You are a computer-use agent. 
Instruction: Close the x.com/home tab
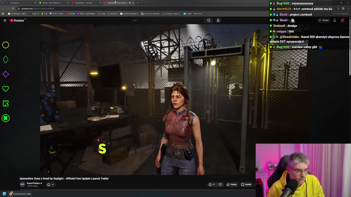[x=35, y=3]
